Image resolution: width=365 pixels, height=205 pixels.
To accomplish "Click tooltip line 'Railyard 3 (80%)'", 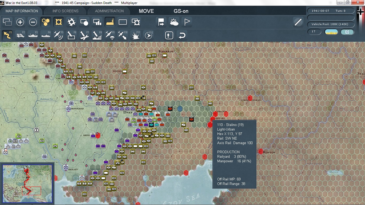I will point(232,156).
